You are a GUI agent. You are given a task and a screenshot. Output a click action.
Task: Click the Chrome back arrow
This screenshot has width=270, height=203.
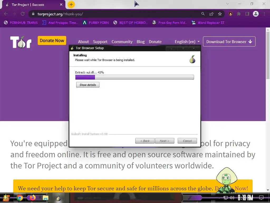[6, 14]
